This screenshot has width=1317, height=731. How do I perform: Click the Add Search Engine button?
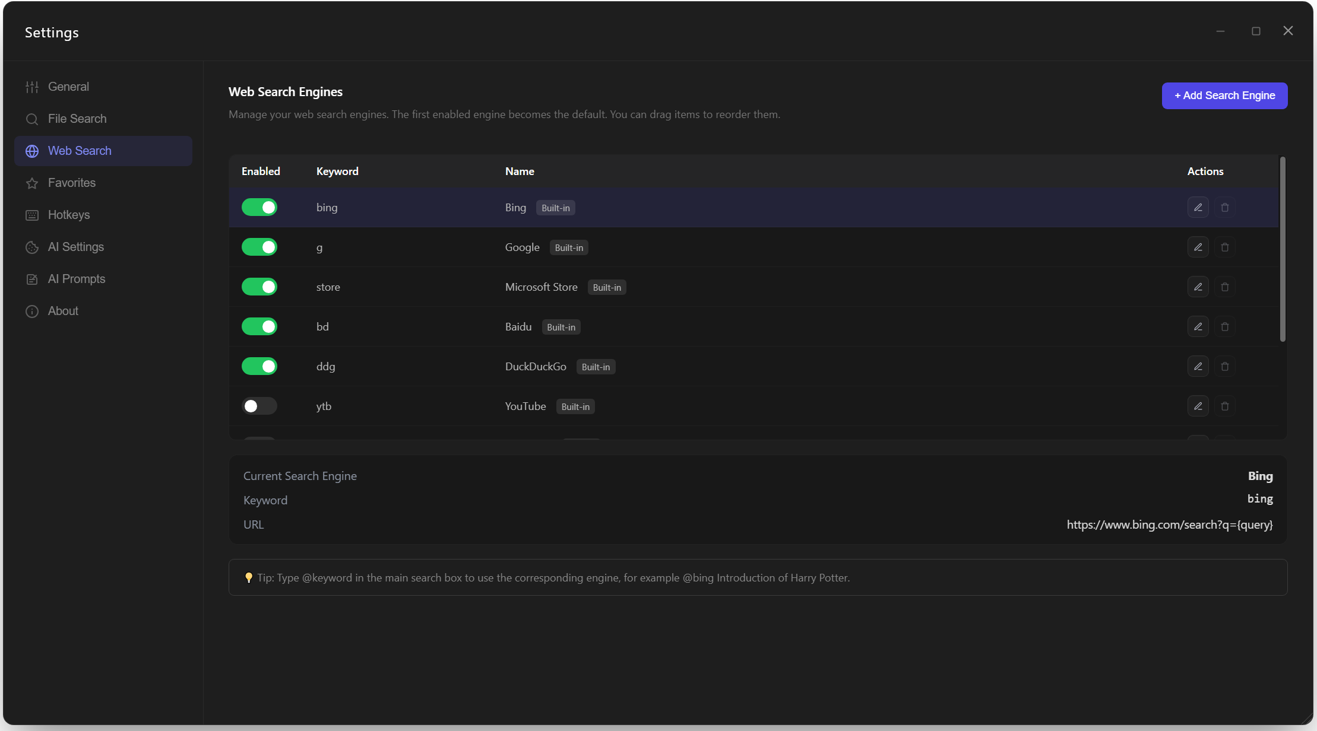click(1224, 96)
